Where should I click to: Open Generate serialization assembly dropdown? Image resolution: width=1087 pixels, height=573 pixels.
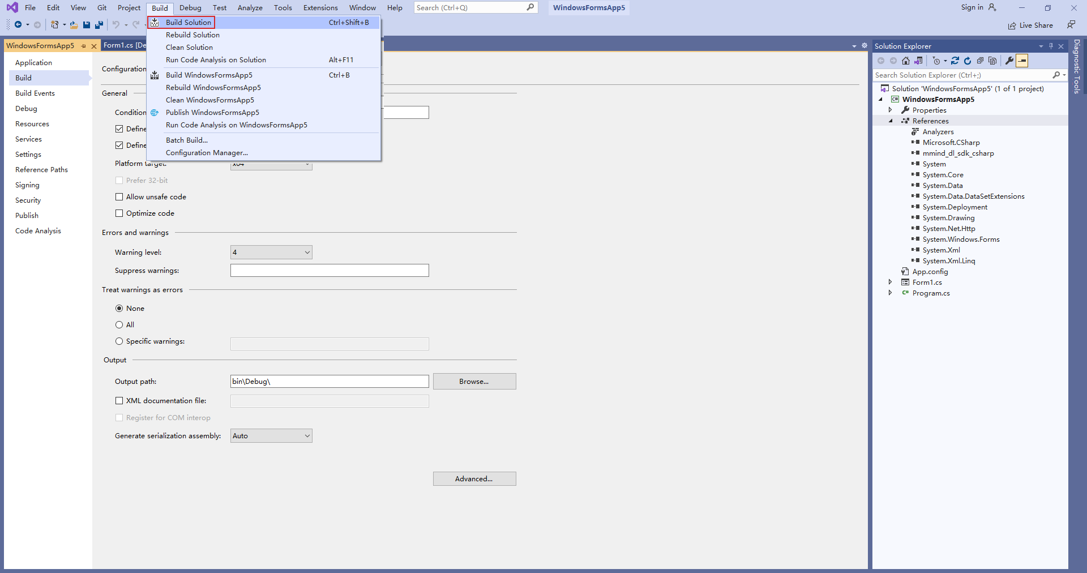tap(271, 436)
